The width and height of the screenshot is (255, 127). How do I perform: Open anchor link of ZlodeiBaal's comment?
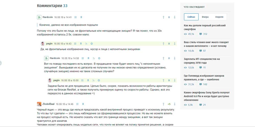pos(78,104)
